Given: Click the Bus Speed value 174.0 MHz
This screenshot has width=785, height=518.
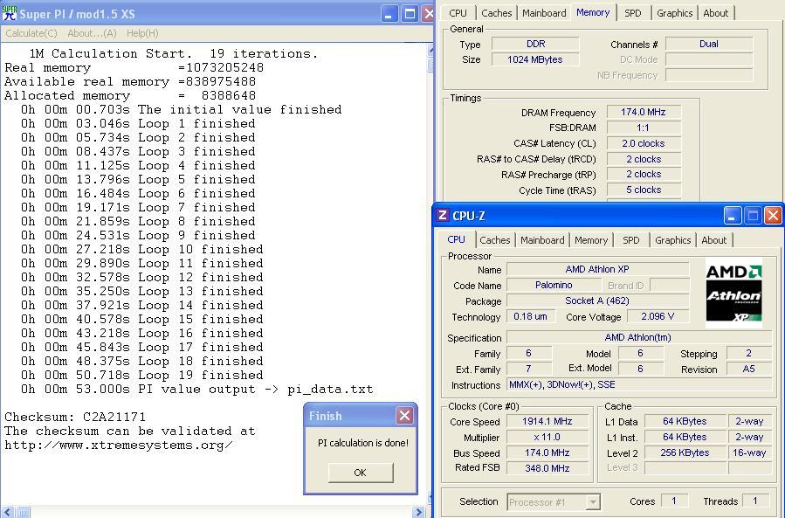Looking at the screenshot, I should point(547,452).
